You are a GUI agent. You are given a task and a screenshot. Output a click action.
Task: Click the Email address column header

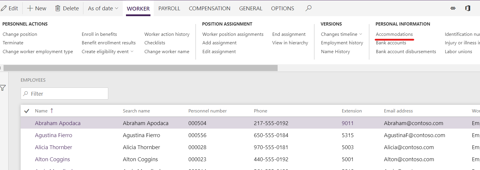[x=398, y=111]
